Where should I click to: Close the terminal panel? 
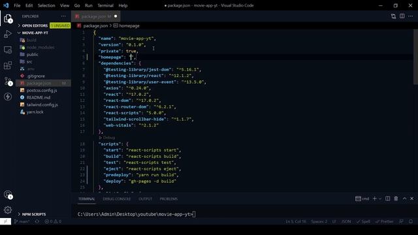point(412,198)
